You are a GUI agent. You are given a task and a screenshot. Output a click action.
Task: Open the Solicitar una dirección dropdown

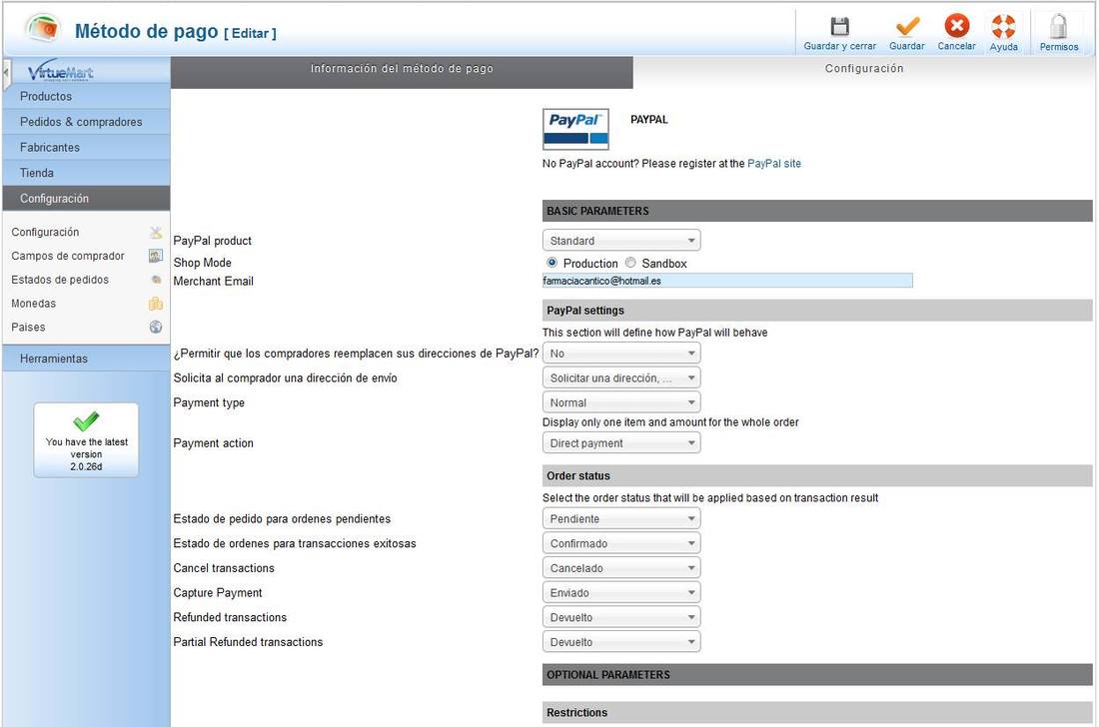coord(621,377)
